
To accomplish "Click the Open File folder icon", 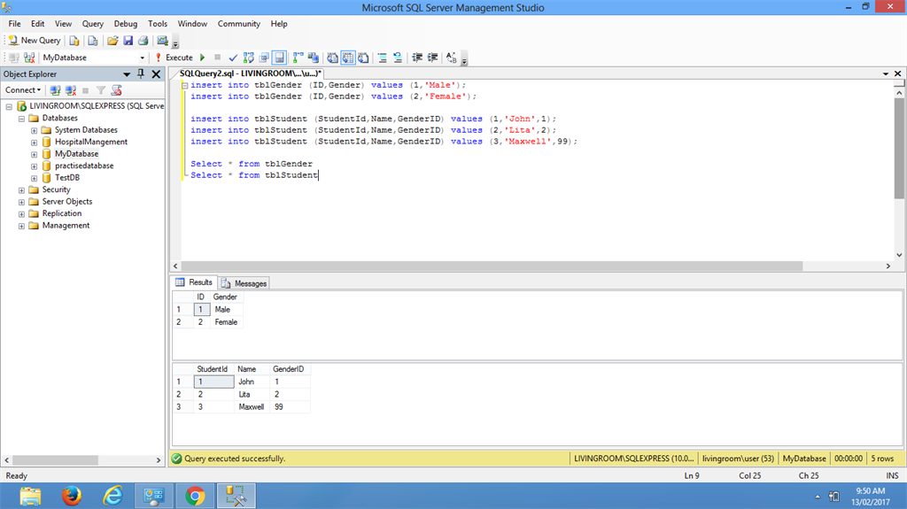I will [112, 41].
